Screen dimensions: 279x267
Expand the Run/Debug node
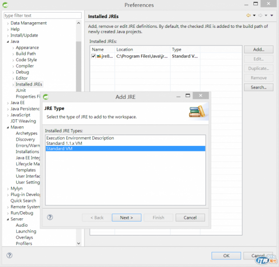tap(8, 213)
